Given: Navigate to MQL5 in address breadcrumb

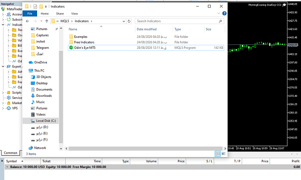Looking at the screenshot, I should click(65, 21).
